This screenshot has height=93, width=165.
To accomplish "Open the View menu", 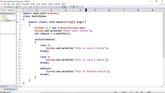I will pos(13,4).
